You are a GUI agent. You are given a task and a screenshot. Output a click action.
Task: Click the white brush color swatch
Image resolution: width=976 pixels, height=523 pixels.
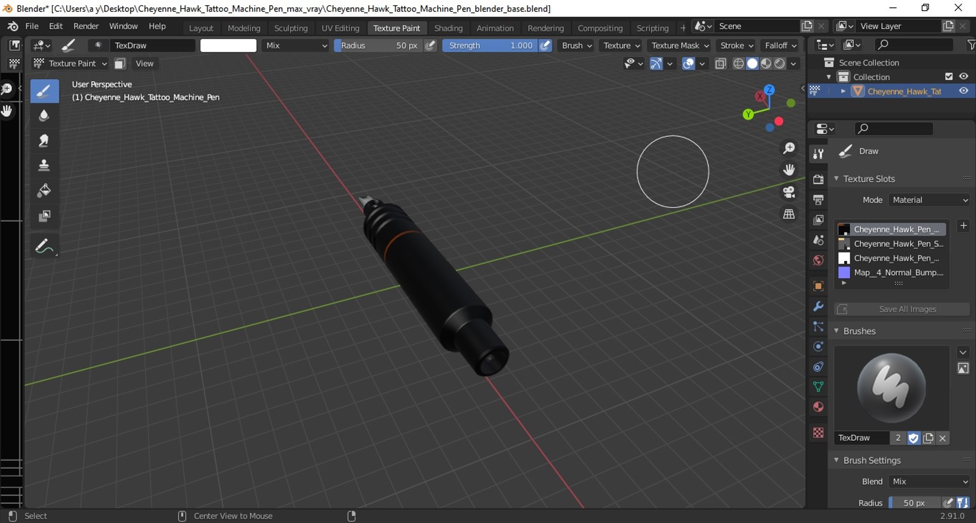(x=228, y=45)
